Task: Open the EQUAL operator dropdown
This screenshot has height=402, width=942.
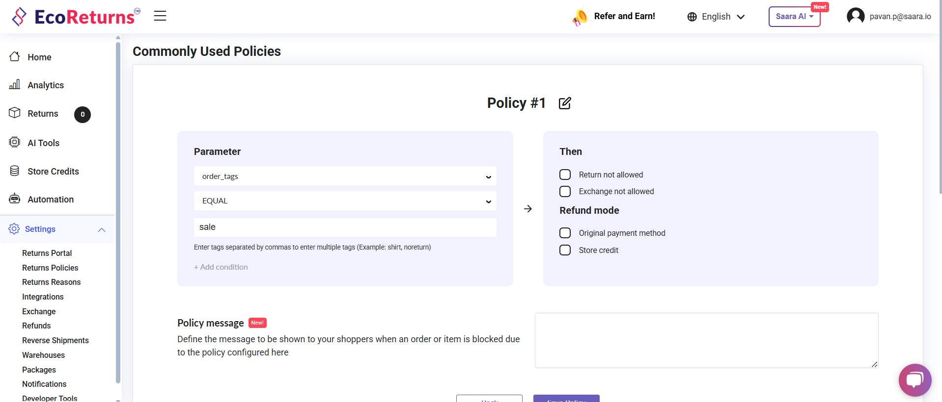Action: pos(345,201)
